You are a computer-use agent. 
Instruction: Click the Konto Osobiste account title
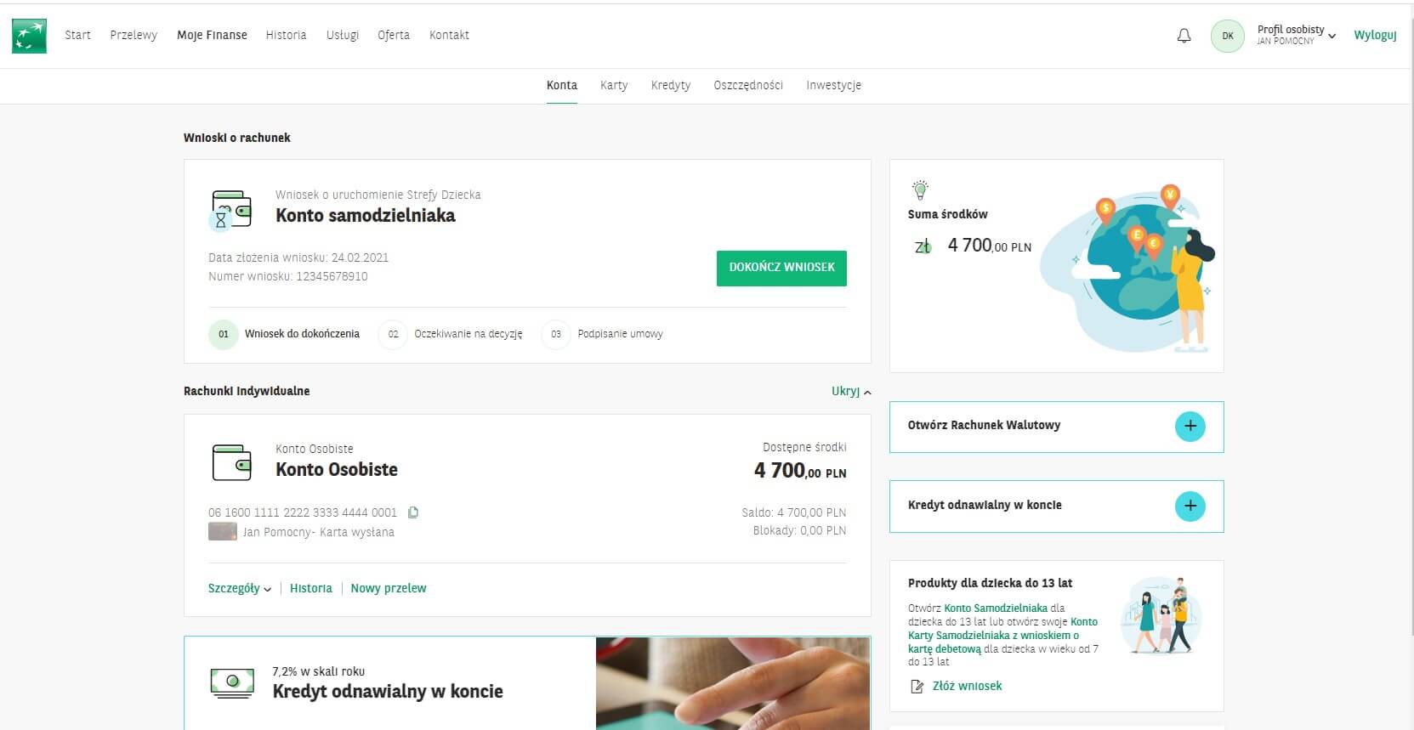point(337,470)
